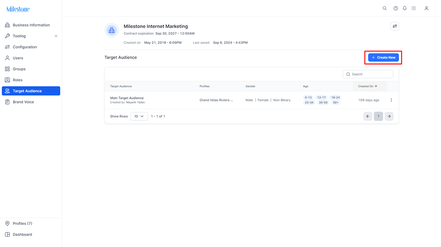Sort by Created On arrow

click(376, 86)
